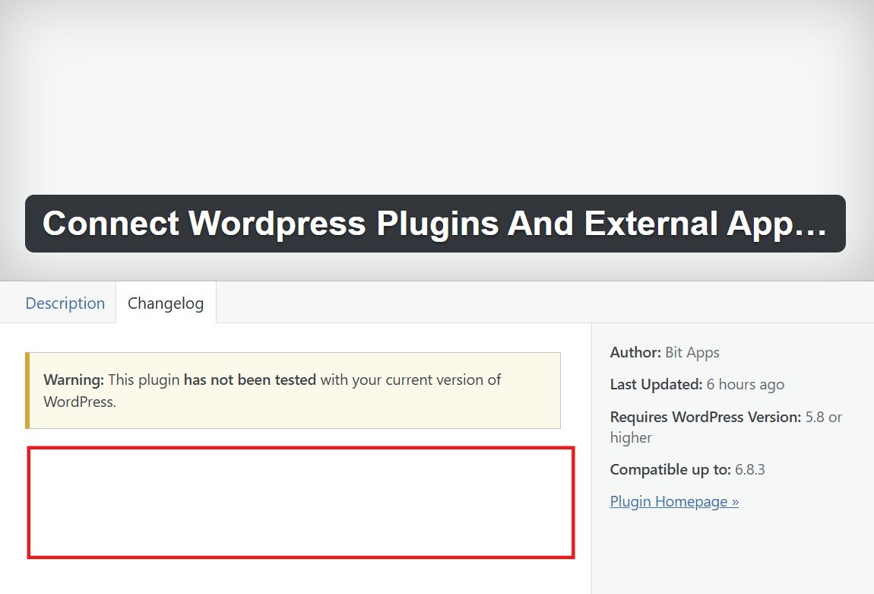Click the 'Author: Bit Apps' line

pyautogui.click(x=664, y=352)
